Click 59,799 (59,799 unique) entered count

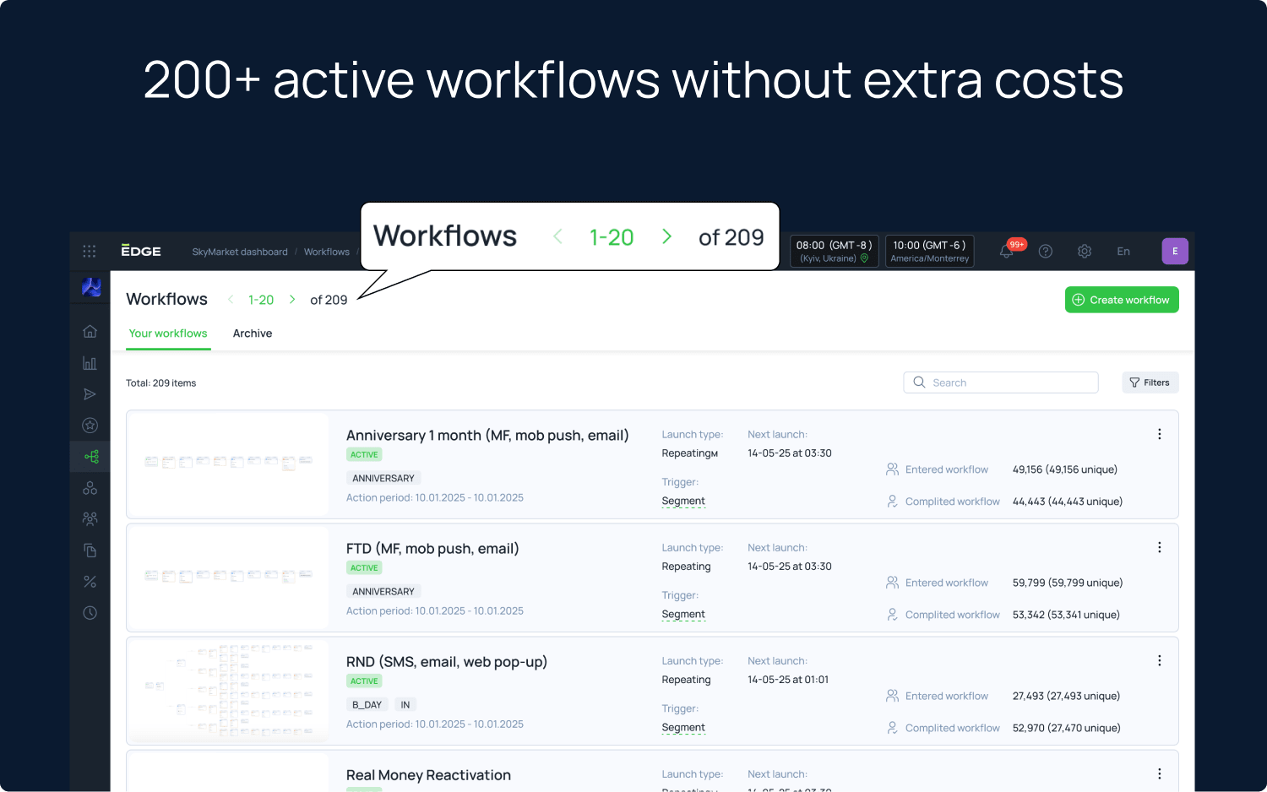click(1068, 583)
